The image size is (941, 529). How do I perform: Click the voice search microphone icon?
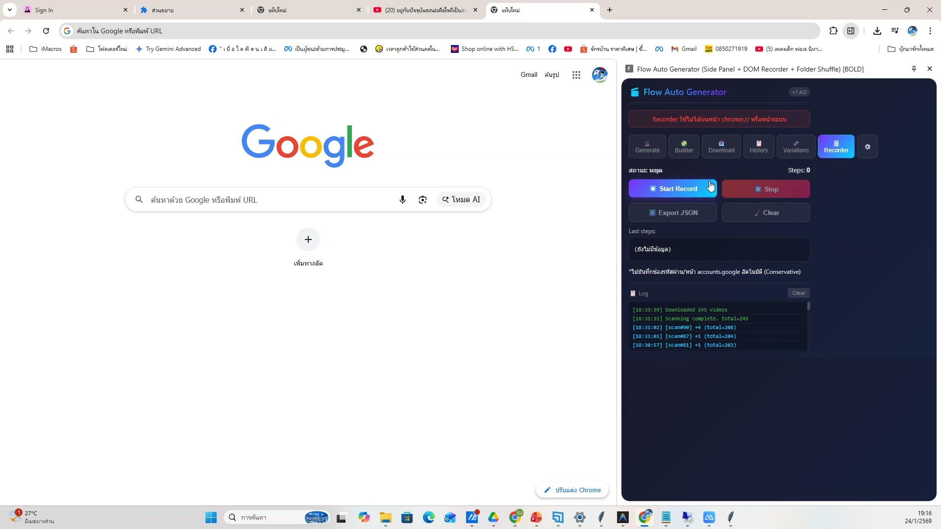pyautogui.click(x=402, y=200)
